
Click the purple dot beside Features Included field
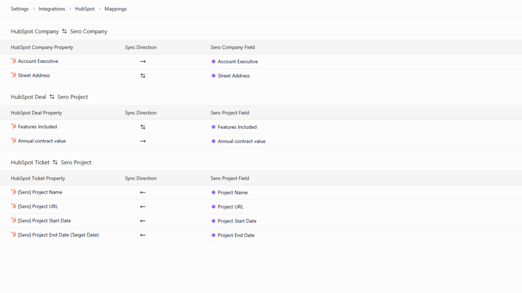coord(213,127)
